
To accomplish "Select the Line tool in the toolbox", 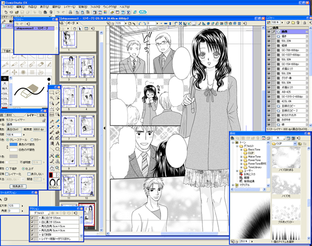I will coord(52,149).
